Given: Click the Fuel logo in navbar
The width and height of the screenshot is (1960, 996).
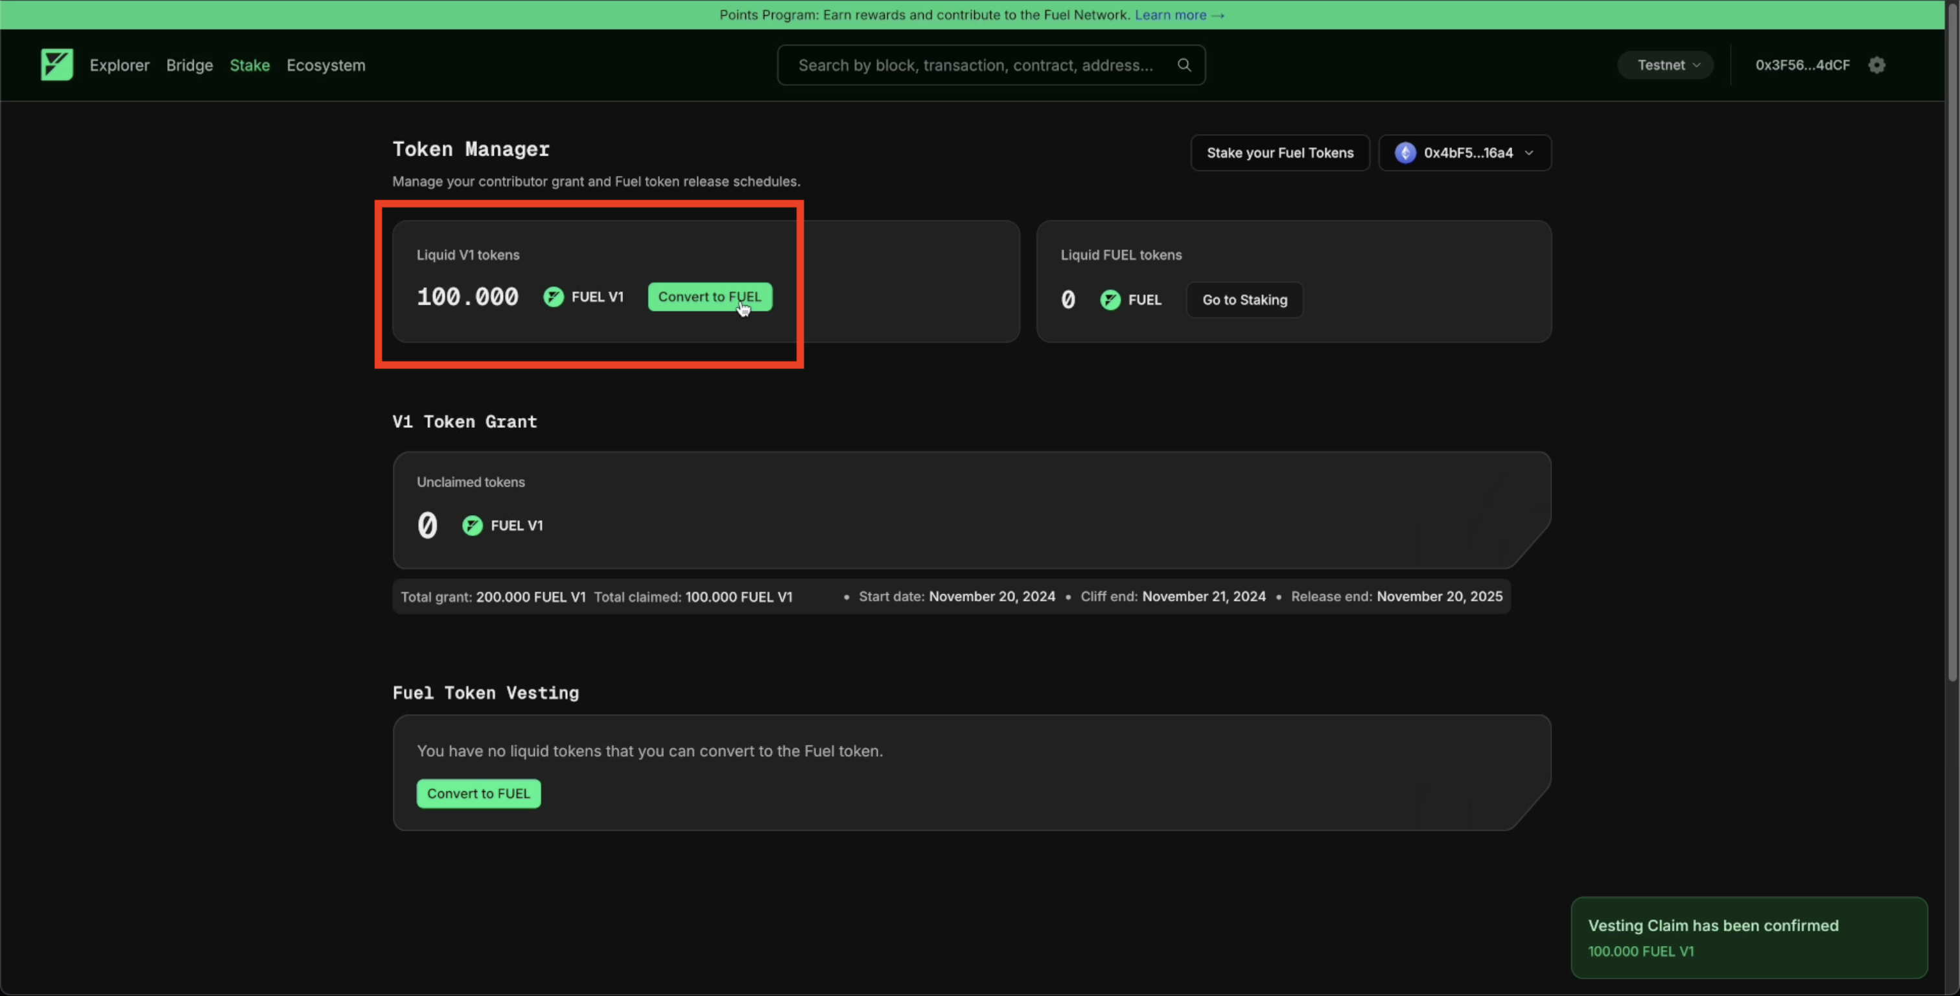Looking at the screenshot, I should (56, 65).
